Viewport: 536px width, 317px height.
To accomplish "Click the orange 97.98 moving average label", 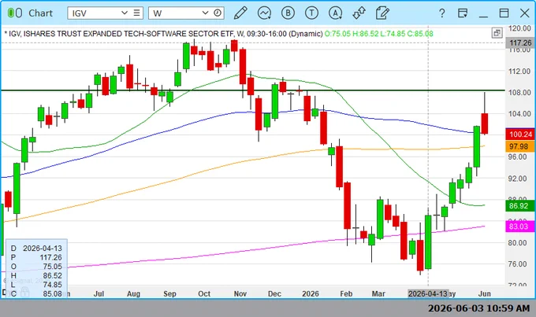I will (x=519, y=146).
